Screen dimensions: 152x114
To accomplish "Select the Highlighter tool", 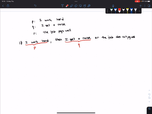I will point(72,6).
